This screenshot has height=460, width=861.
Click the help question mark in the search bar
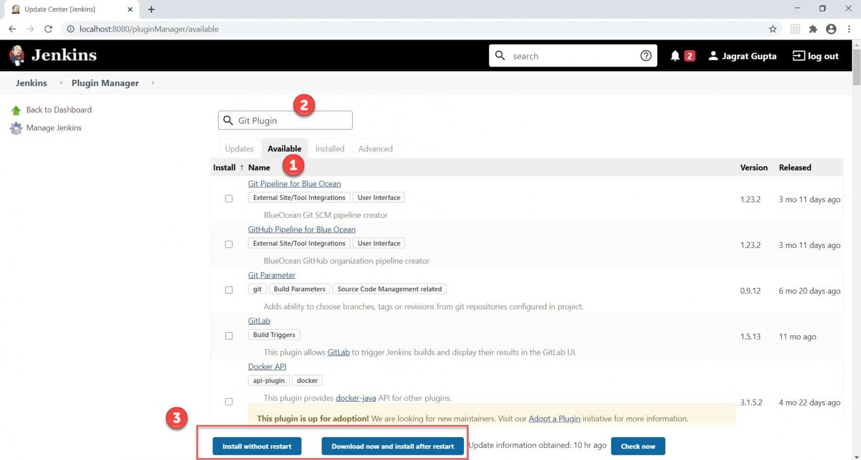[646, 55]
